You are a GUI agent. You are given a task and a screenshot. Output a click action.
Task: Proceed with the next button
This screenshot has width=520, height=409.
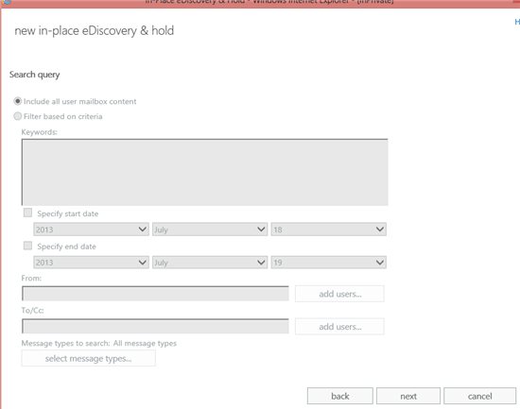click(x=408, y=396)
